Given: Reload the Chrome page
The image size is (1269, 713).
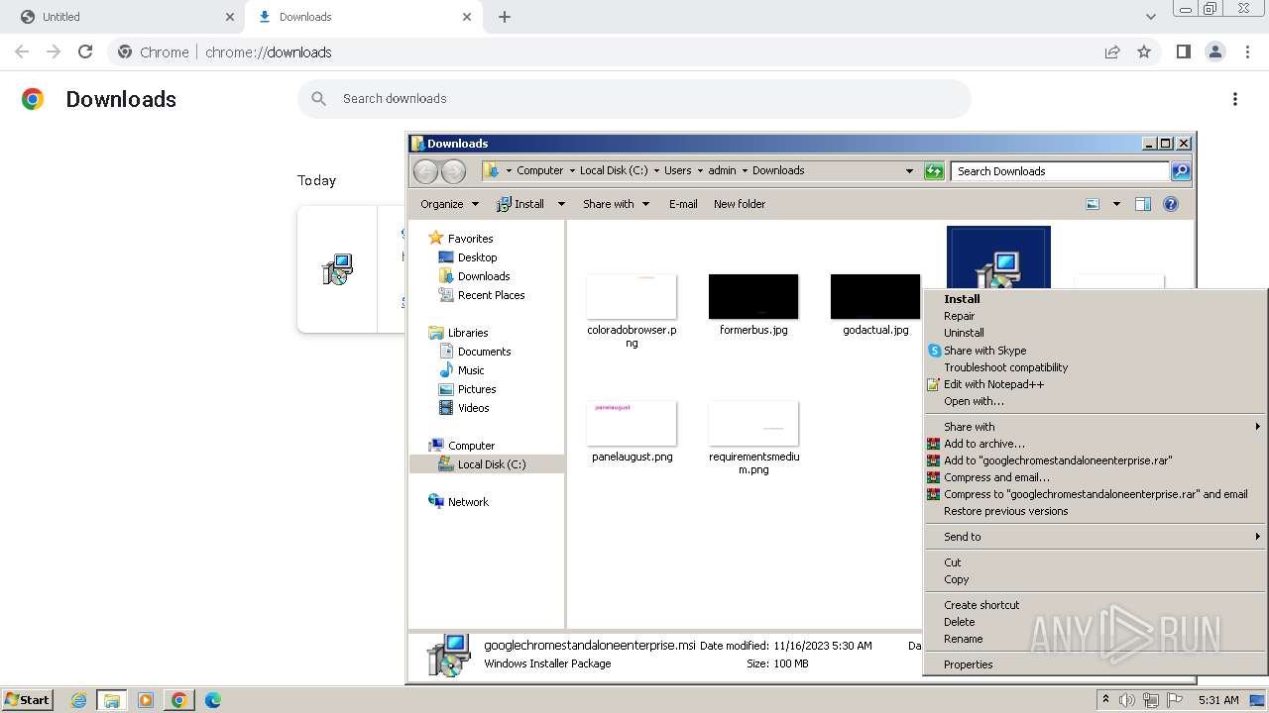Looking at the screenshot, I should 85,51.
